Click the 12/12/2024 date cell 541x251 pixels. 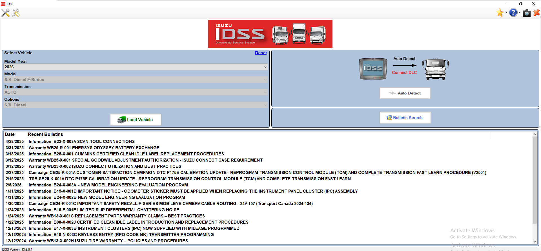pos(16,241)
